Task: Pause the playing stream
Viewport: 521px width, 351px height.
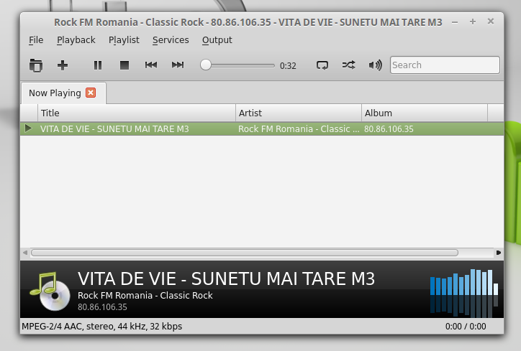Action: tap(98, 65)
